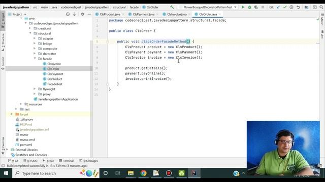Rollback changes with undo arrow icon
Viewport: 325px width, 182px height.
(298, 7)
